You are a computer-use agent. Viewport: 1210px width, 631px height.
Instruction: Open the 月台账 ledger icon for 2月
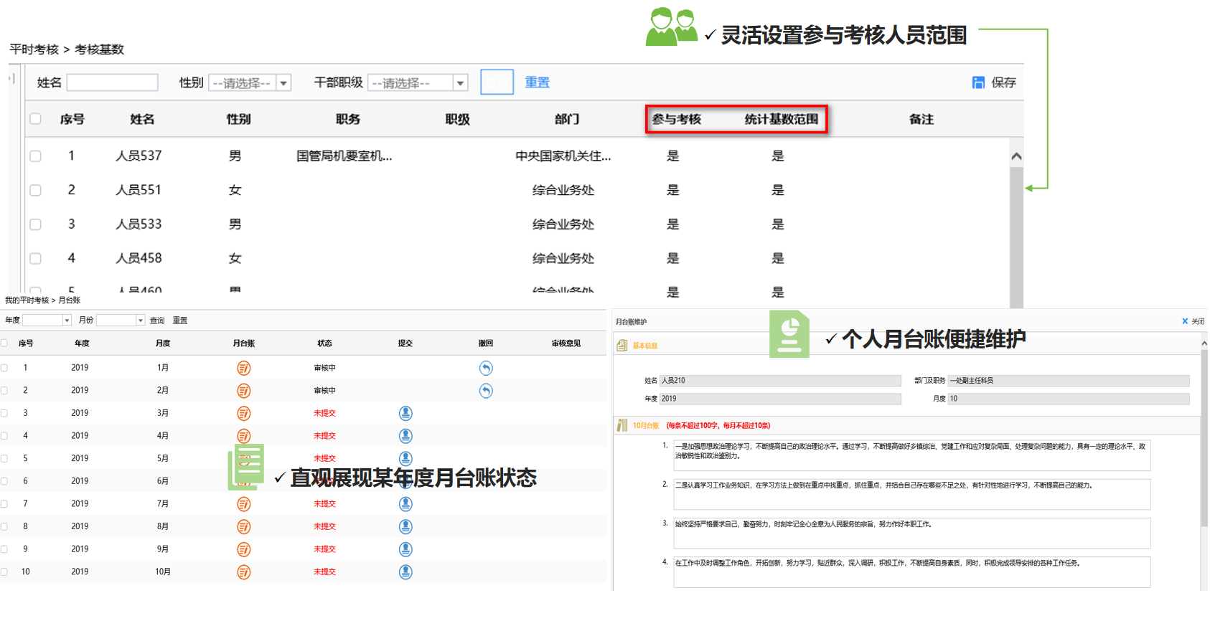[x=244, y=391]
